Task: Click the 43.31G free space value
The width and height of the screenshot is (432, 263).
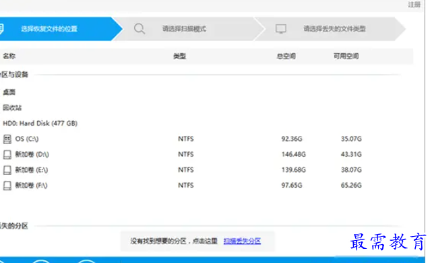Action: point(351,154)
